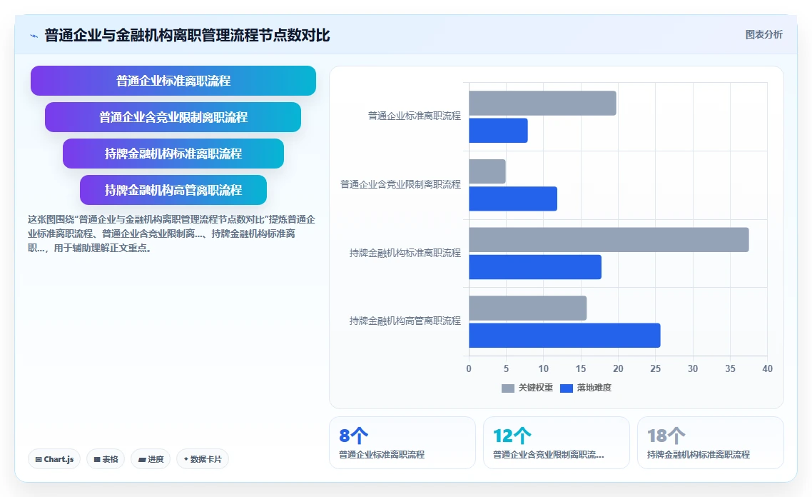This screenshot has width=812, height=497.
Task: Click card caption 普通企业标准离职流程 under 8个
Action: pyautogui.click(x=382, y=454)
